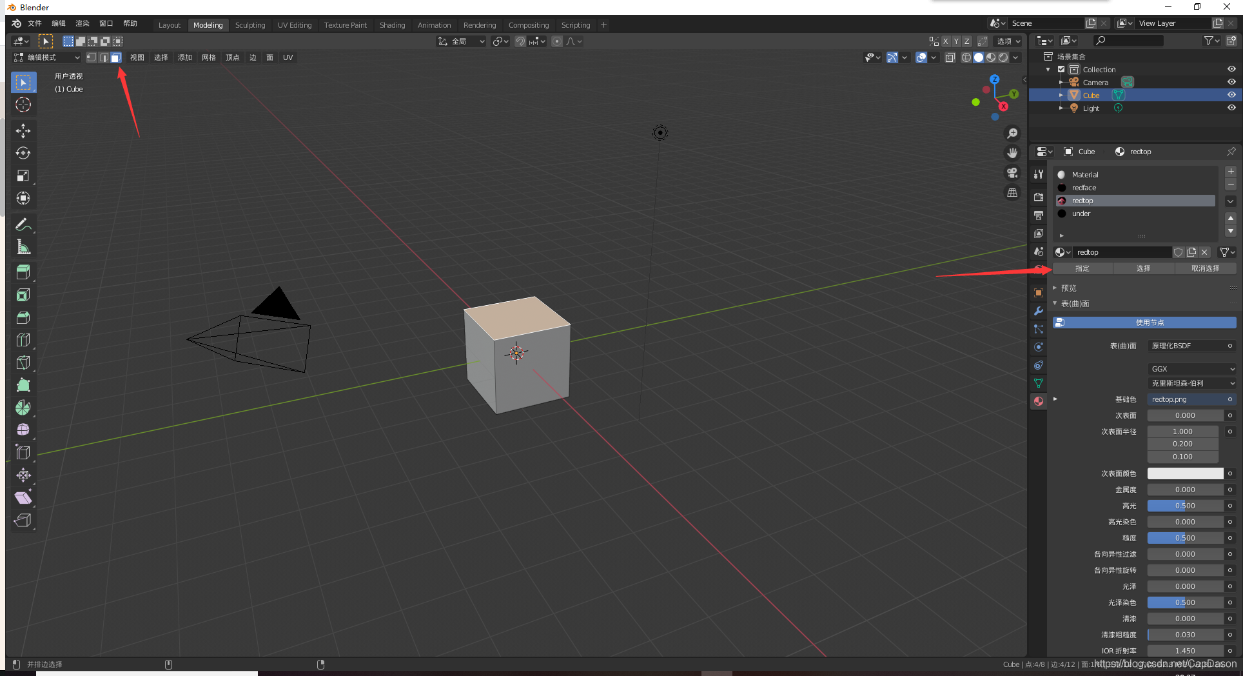This screenshot has height=676, width=1243.
Task: Open the File menu
Action: click(35, 23)
